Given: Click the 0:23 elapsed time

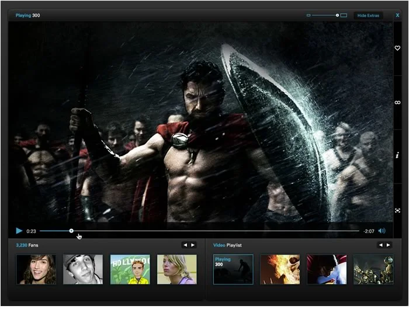Looking at the screenshot, I should (31, 231).
